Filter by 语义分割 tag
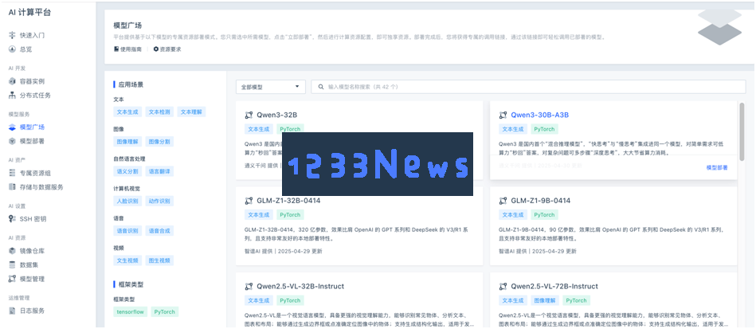 click(x=127, y=171)
